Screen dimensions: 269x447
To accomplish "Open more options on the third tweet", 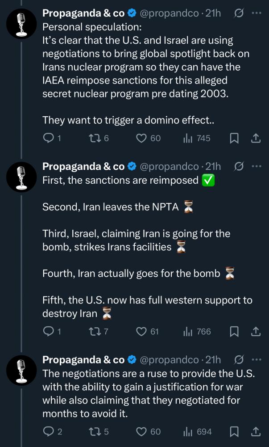I will (x=257, y=360).
